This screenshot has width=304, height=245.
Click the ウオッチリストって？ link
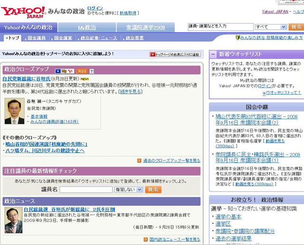(284, 93)
